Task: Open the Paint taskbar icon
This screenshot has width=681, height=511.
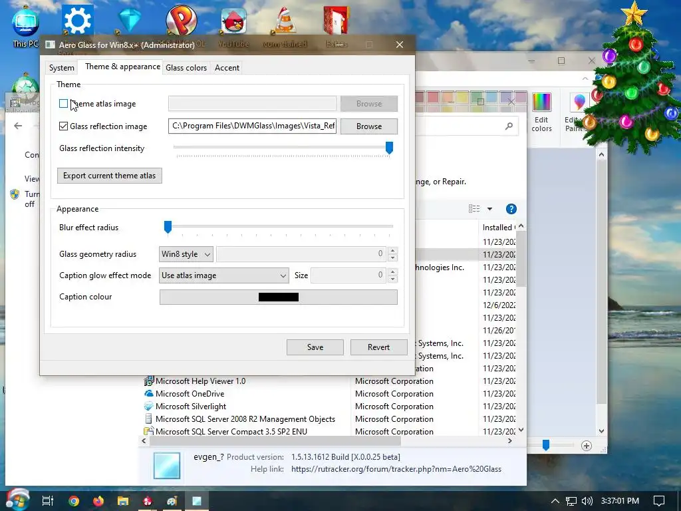Action: pyautogui.click(x=172, y=501)
